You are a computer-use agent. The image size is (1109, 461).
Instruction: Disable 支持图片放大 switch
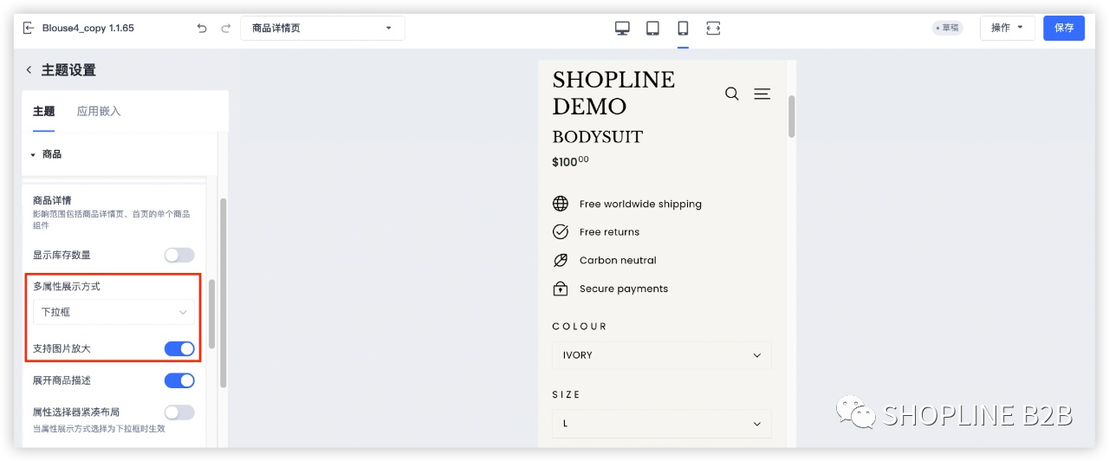[179, 348]
